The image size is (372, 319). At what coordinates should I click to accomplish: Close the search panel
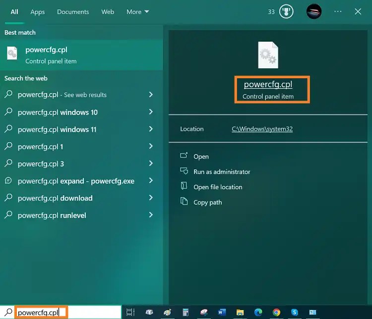click(x=358, y=11)
